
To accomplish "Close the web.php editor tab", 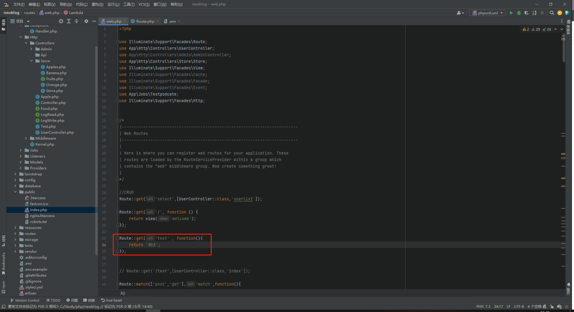I will coord(125,21).
